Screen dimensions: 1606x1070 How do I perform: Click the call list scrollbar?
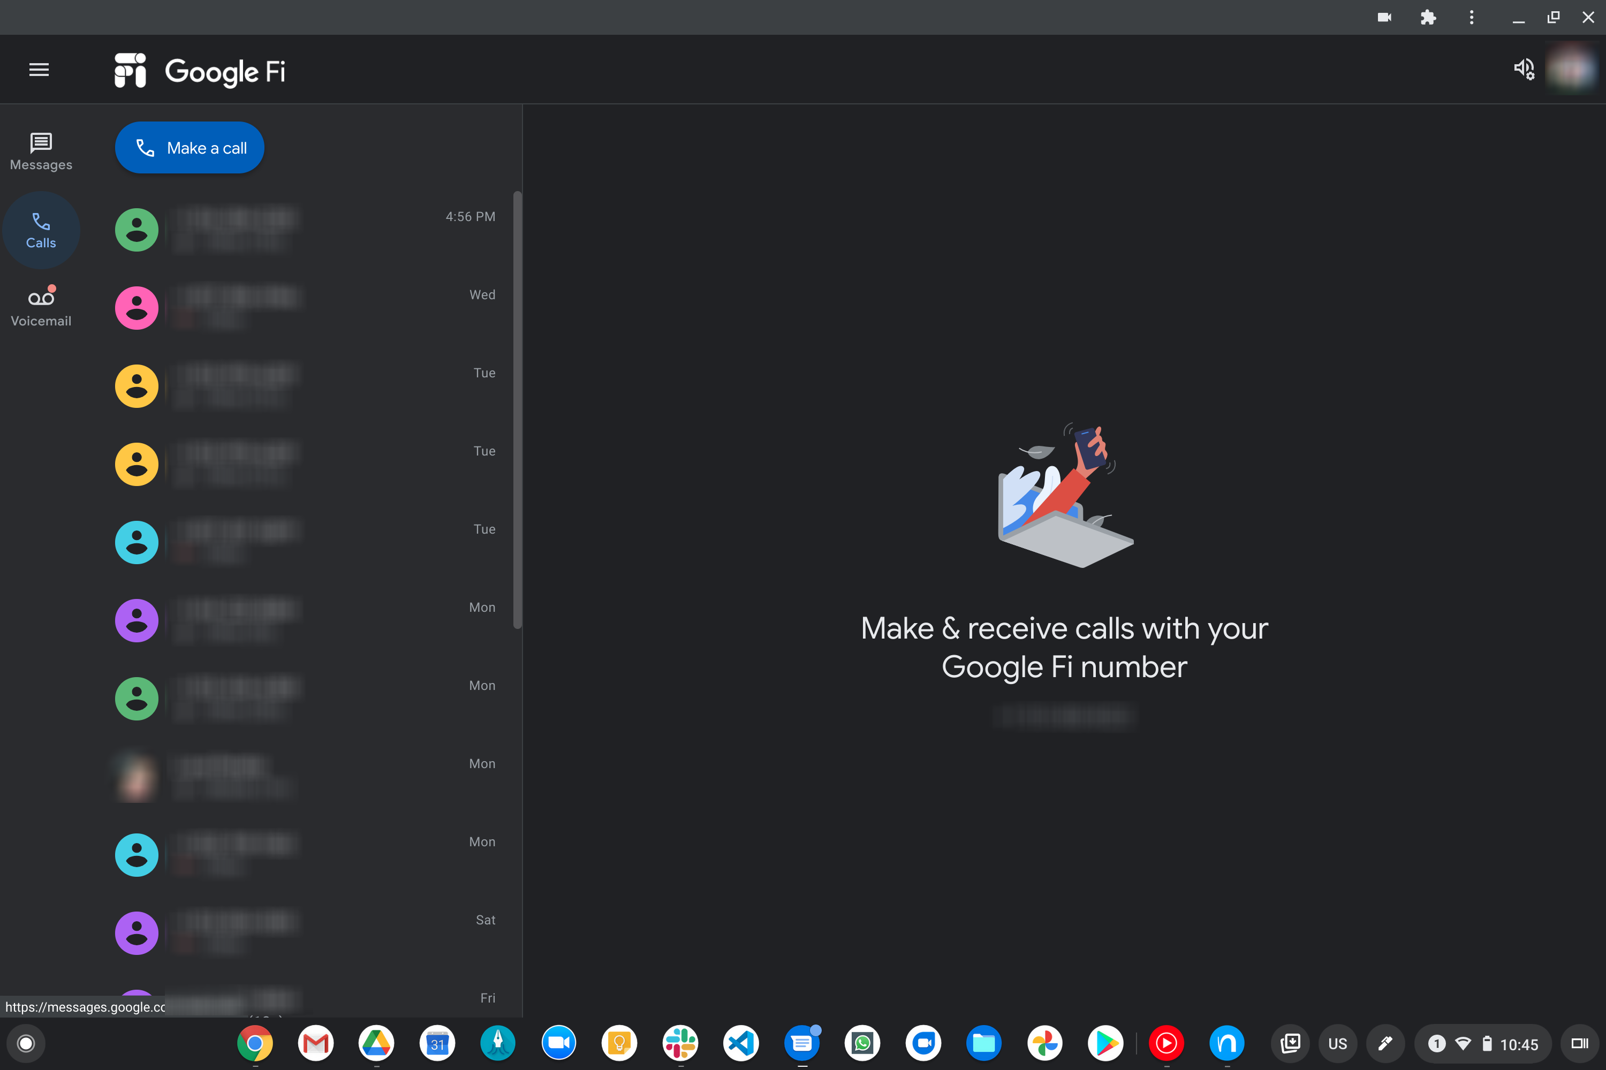tap(517, 409)
